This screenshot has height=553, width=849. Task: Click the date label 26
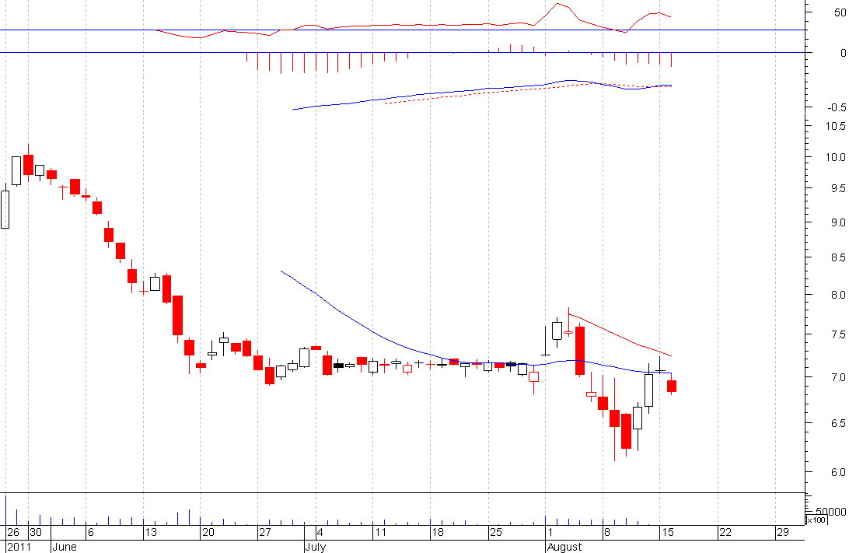pos(13,533)
